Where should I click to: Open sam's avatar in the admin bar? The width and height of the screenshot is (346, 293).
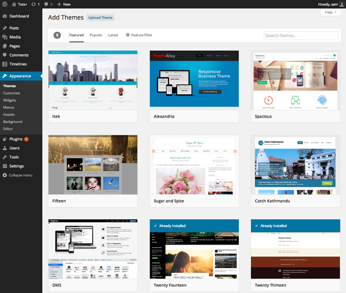click(341, 4)
